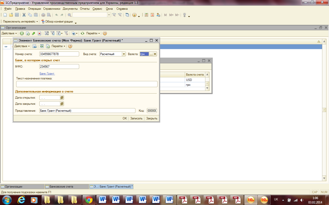Open Дата открытия calendar picker
329x205 pixels.
click(x=62, y=97)
